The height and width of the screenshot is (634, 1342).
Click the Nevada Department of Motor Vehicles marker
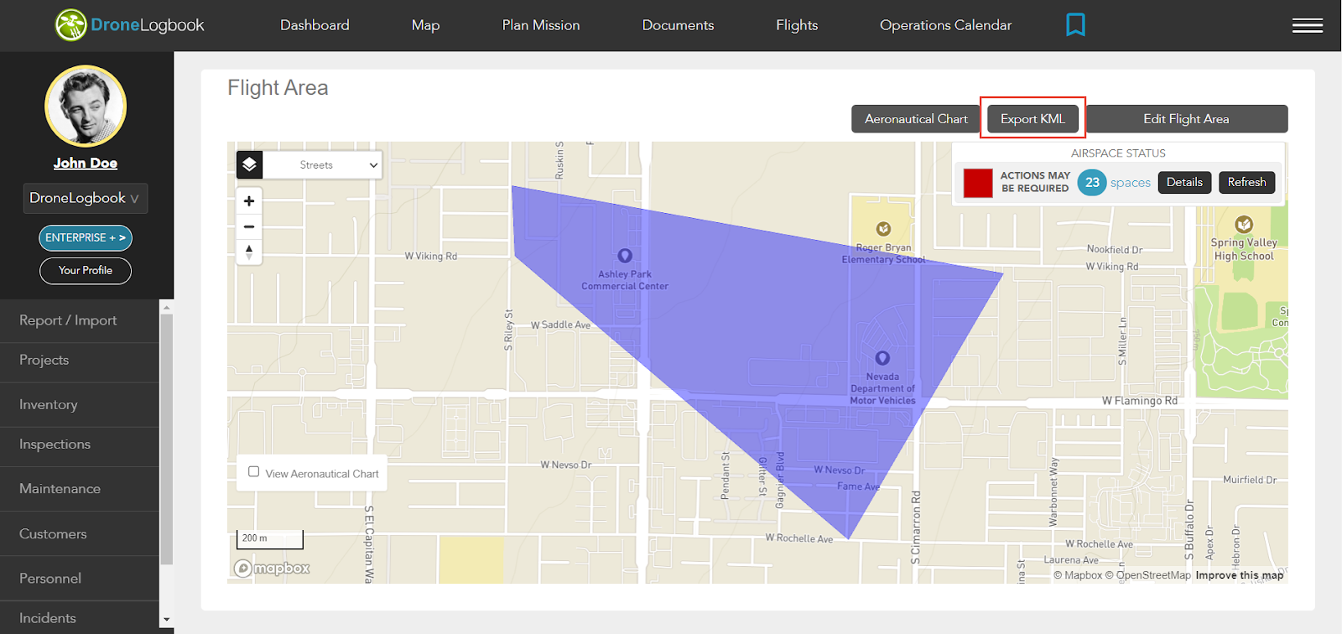(882, 358)
